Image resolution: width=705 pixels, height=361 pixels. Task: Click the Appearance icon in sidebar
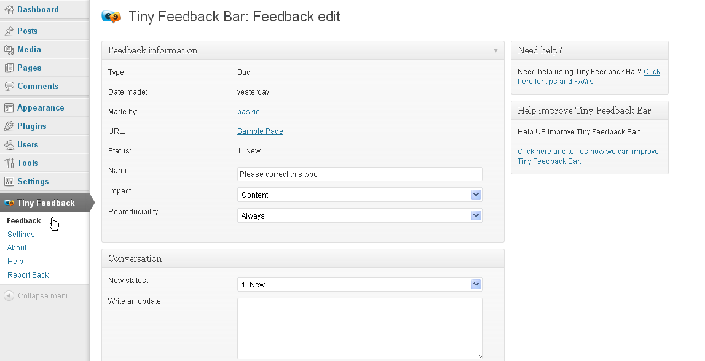click(9, 108)
